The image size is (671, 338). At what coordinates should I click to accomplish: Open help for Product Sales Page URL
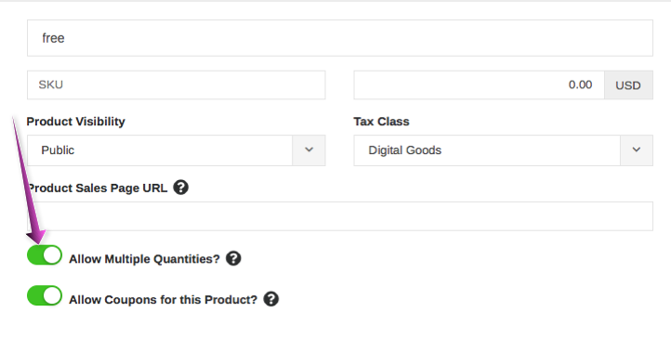point(180,188)
